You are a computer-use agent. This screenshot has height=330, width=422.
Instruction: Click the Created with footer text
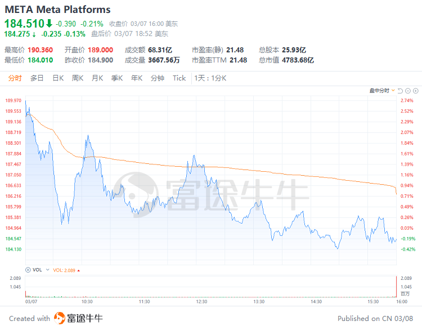tap(30, 318)
